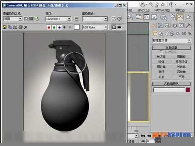Click the 圆环 torus button
The image size is (195, 146).
point(161,72)
